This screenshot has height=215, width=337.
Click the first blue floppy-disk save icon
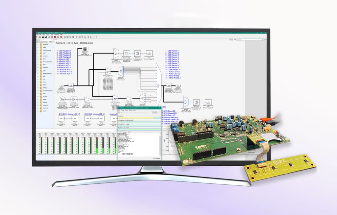(43, 37)
